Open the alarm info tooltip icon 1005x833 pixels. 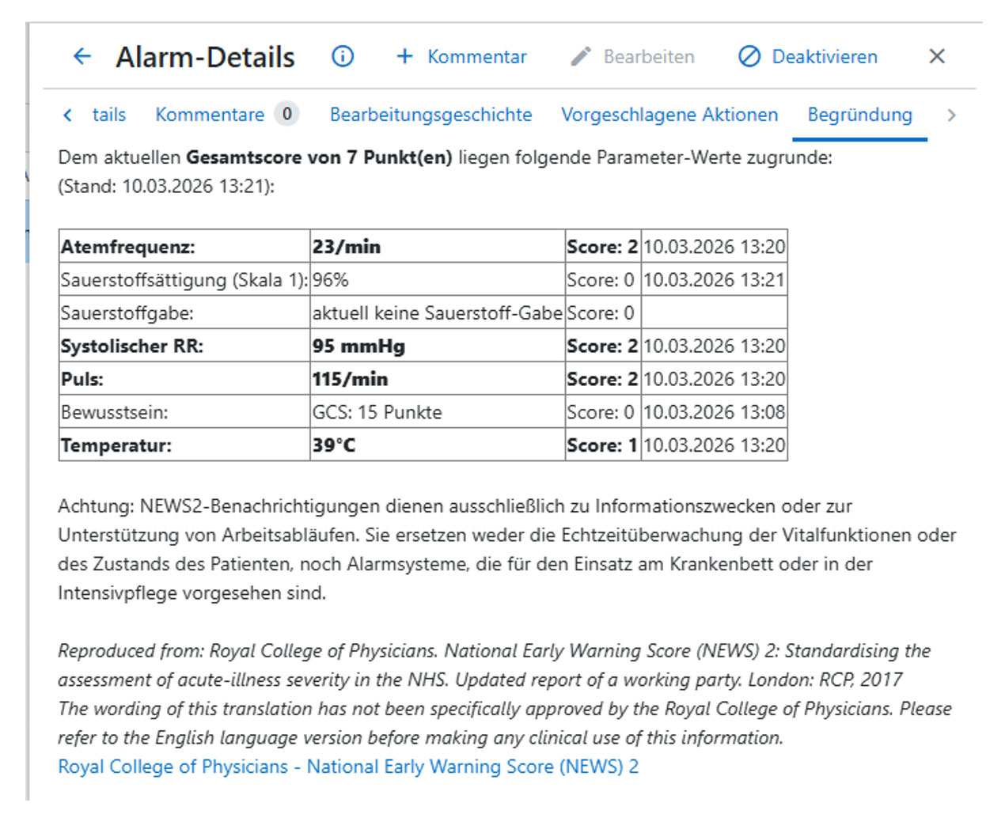[x=342, y=56]
